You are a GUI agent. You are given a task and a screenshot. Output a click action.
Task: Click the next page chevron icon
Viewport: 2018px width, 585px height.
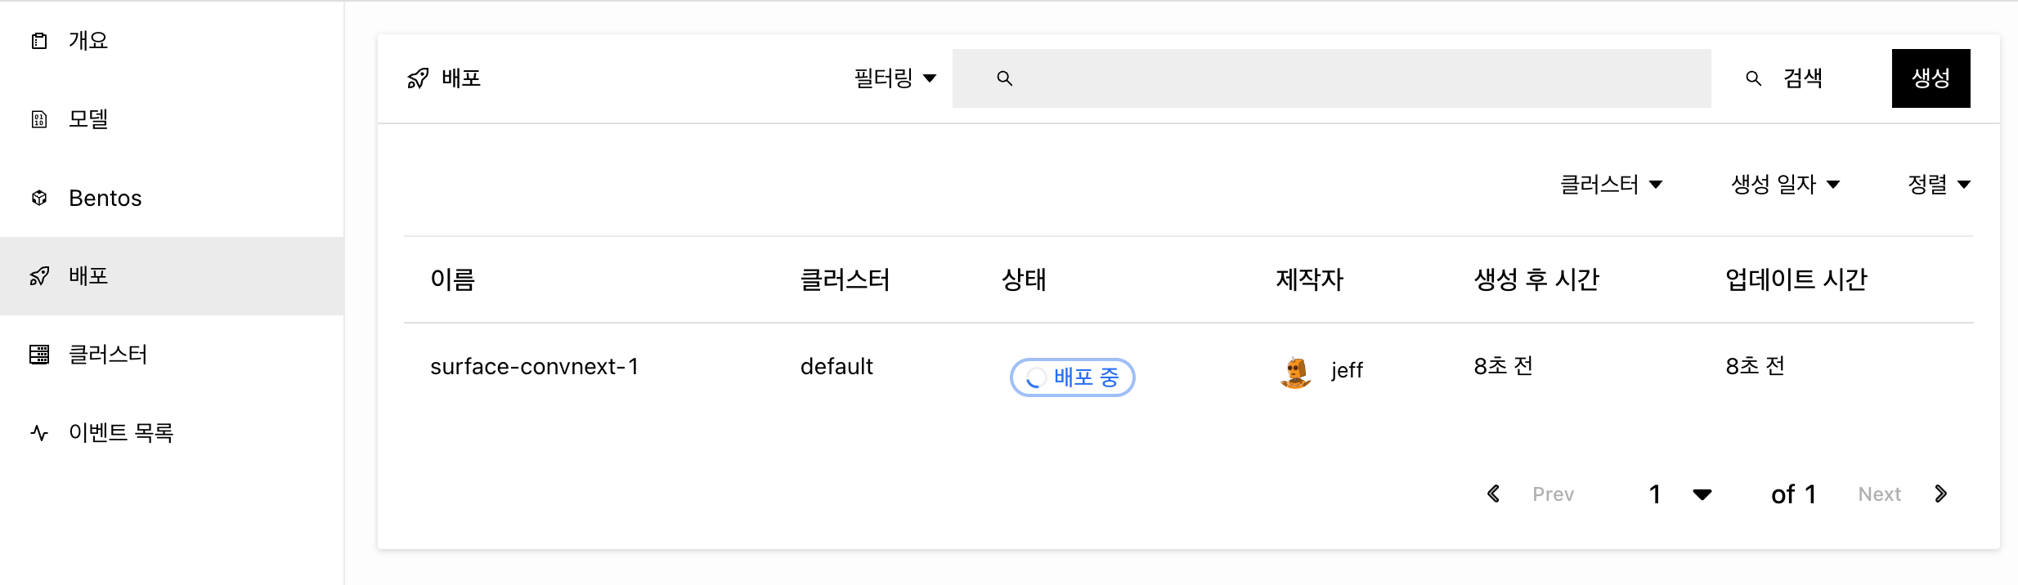[1940, 493]
